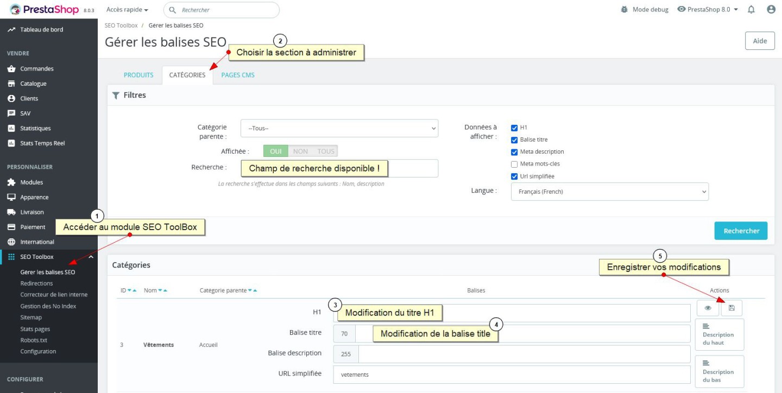782x393 pixels.
Task: Open Gestion des No Index
Action: 48,306
